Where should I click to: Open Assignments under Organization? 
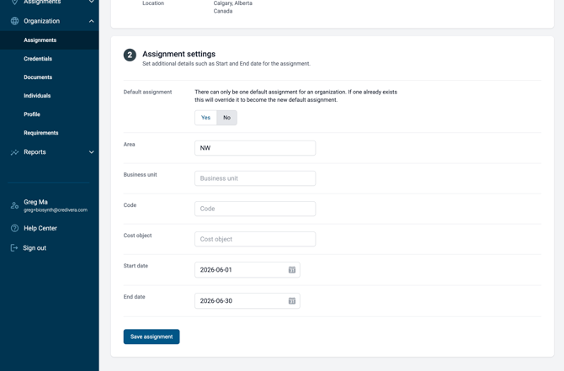[40, 40]
